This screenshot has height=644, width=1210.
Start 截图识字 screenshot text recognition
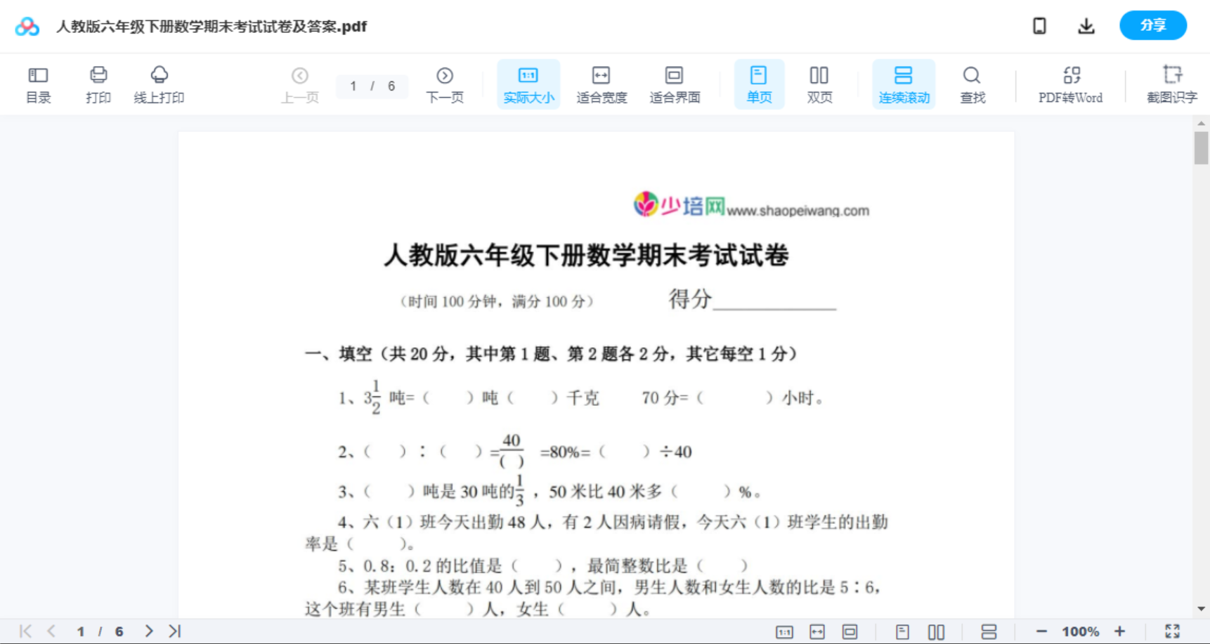click(1172, 84)
